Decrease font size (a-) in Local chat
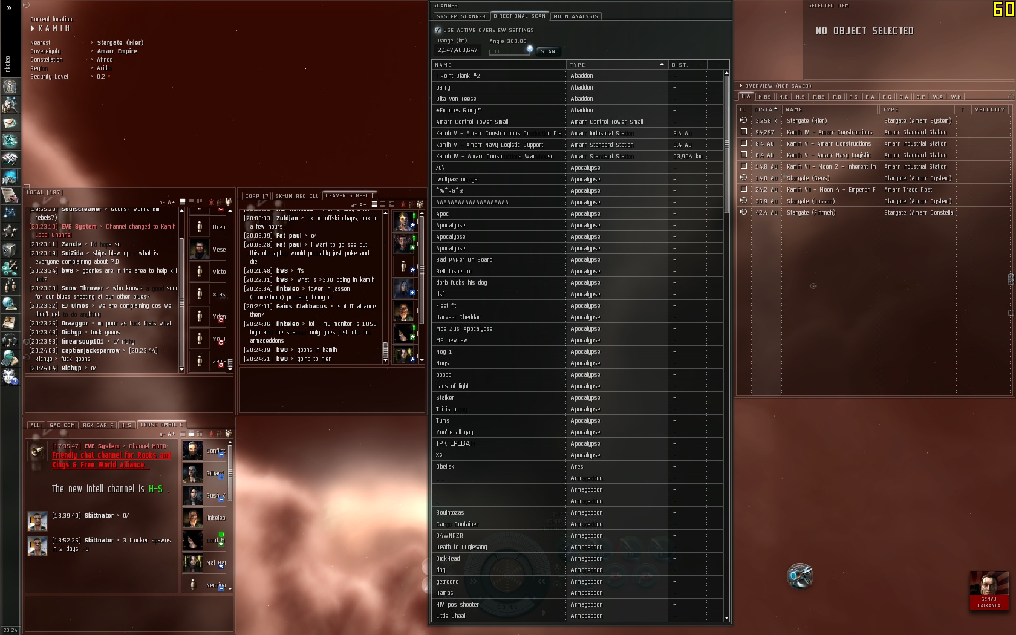 tap(161, 203)
